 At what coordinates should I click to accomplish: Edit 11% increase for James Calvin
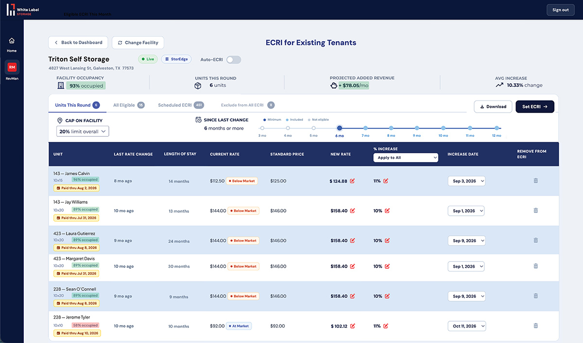[386, 181]
